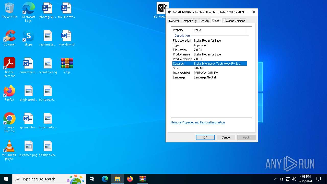Open the Recycle Bin desktop icon
This screenshot has height=184, width=327.
(9, 11)
